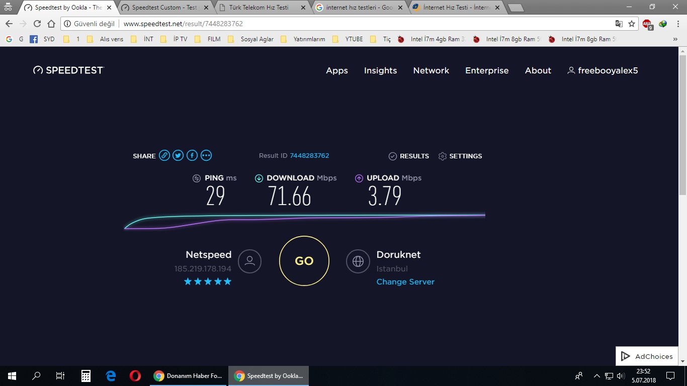Start a new test with the GO button
The height and width of the screenshot is (386, 687).
click(304, 261)
